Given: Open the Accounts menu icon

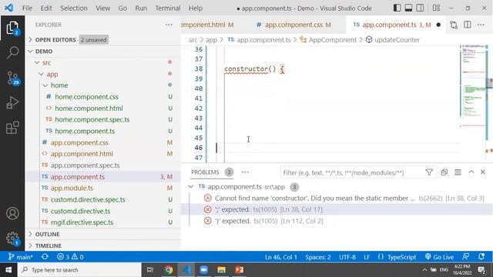Looking at the screenshot, I should point(12,214).
